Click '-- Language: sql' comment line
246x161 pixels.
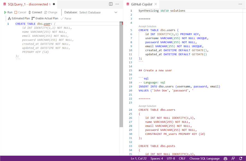152,83
